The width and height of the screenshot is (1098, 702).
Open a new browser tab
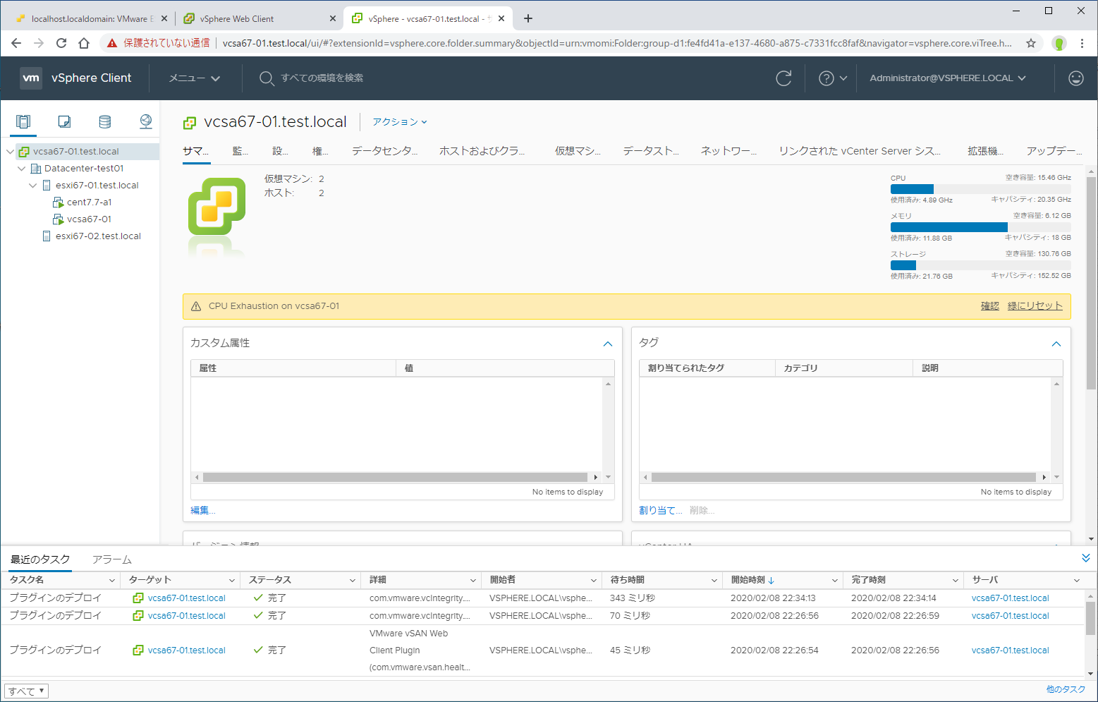(x=528, y=18)
